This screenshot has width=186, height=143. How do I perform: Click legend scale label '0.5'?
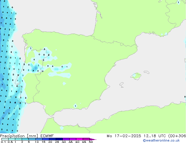coord(10,142)
